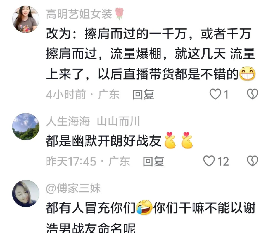Reply to comment posted 昨天17:45
This screenshot has width=273, height=233.
point(153,161)
